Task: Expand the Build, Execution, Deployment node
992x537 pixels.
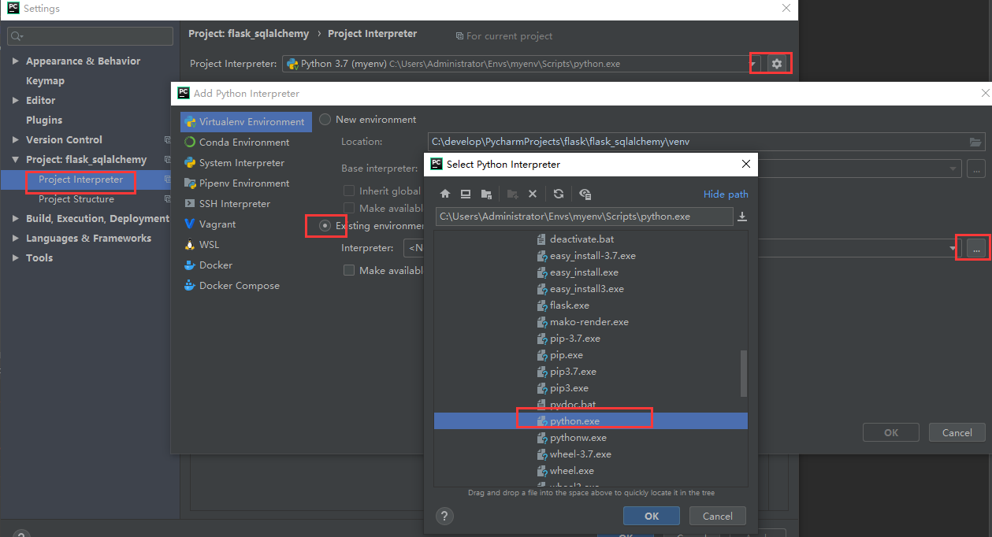Action: 16,219
